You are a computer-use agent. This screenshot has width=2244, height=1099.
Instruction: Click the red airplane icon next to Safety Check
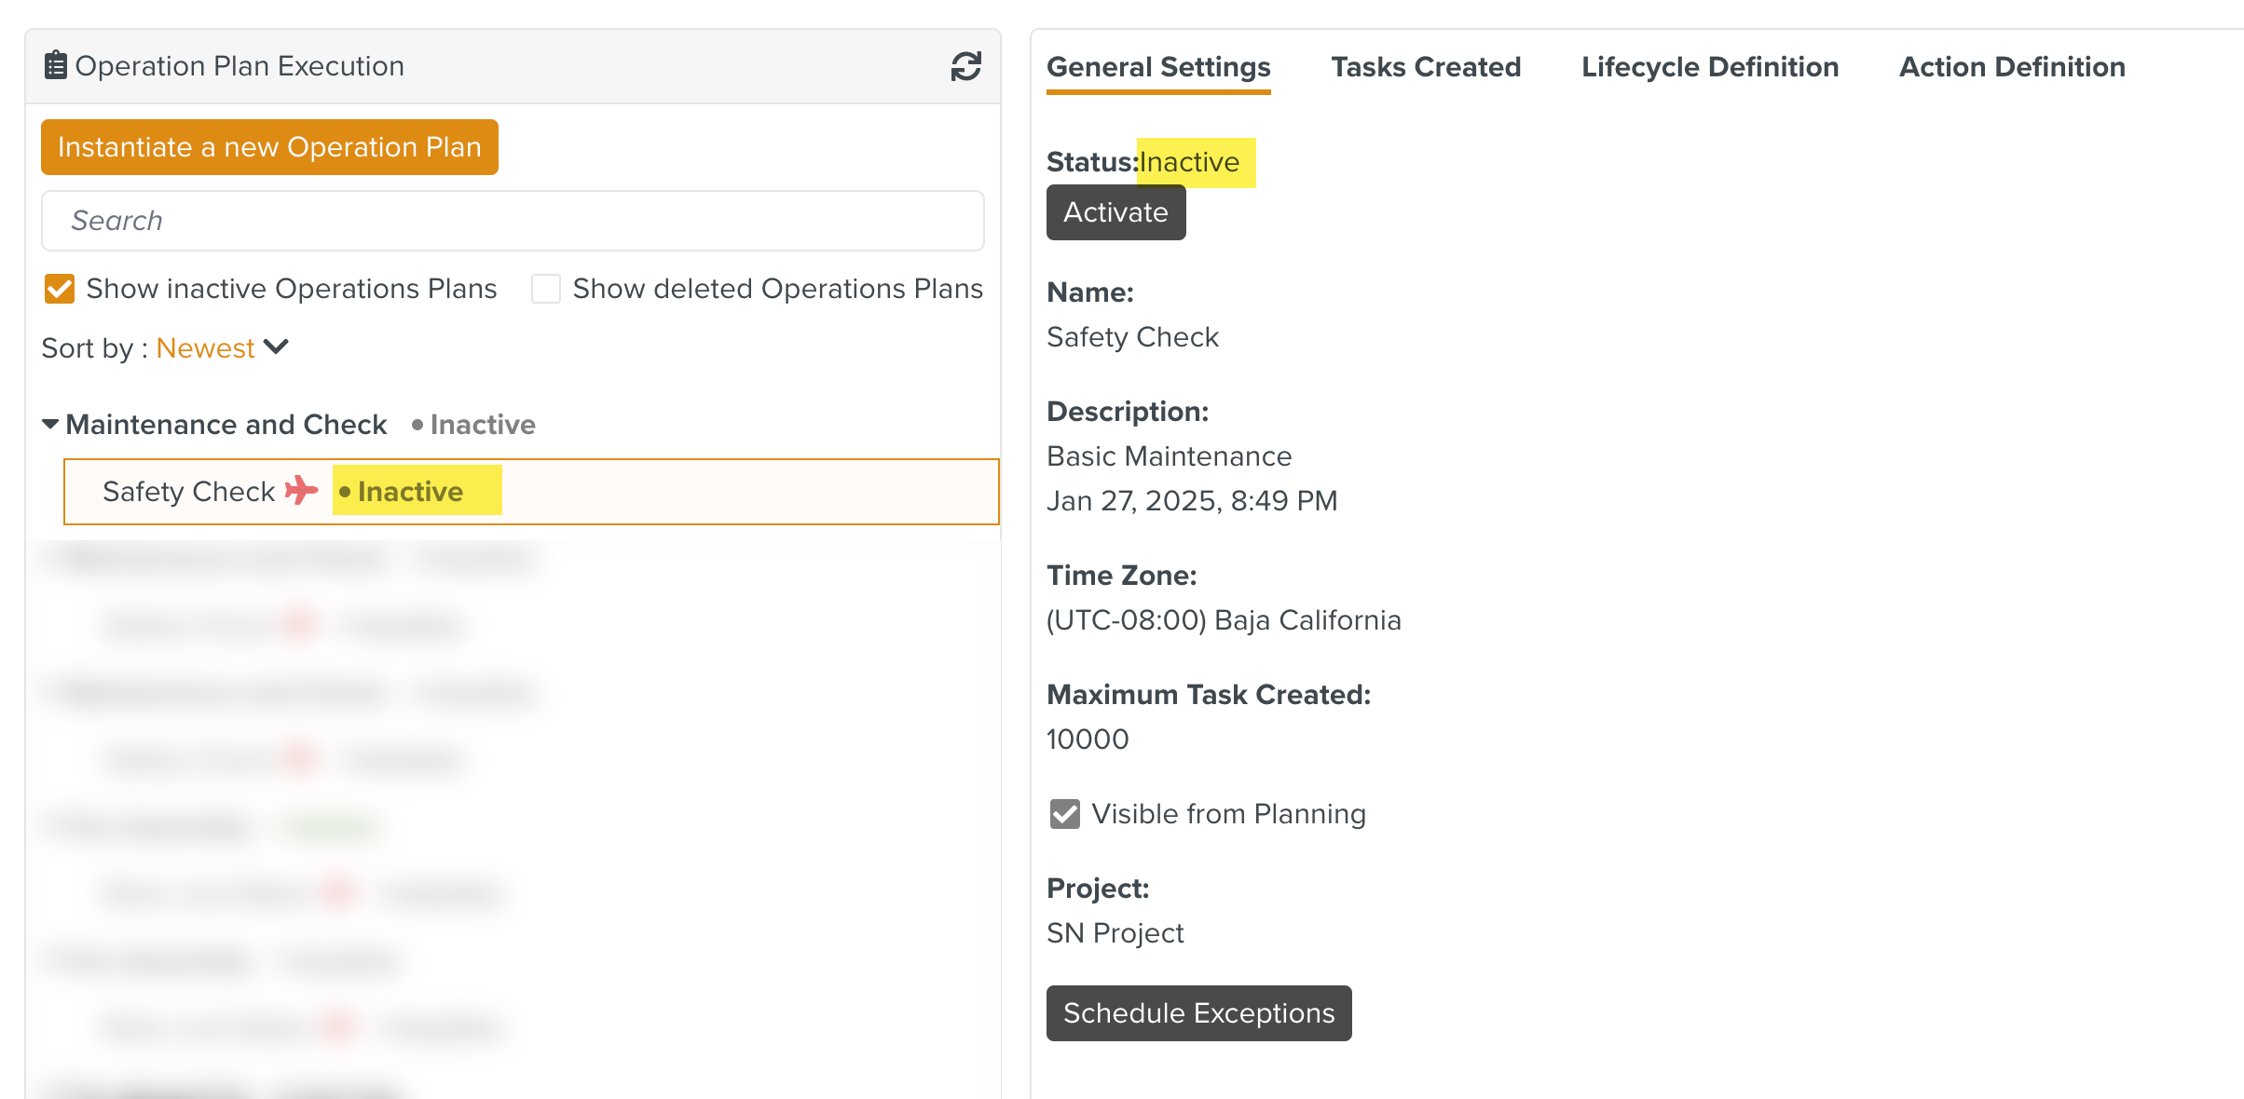click(301, 490)
